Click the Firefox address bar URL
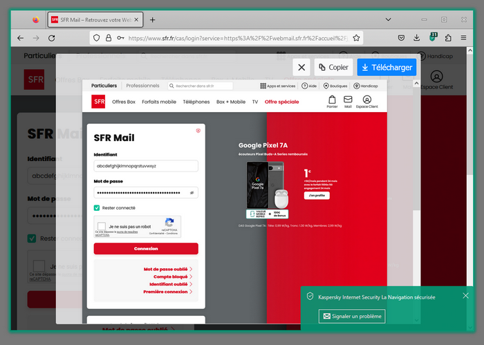This screenshot has height=345, width=484. [x=238, y=38]
